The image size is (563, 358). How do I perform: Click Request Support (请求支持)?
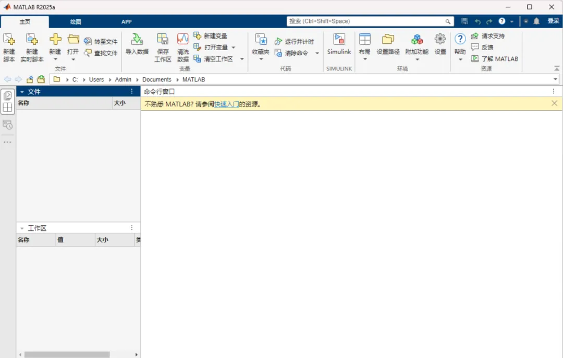[x=488, y=35]
